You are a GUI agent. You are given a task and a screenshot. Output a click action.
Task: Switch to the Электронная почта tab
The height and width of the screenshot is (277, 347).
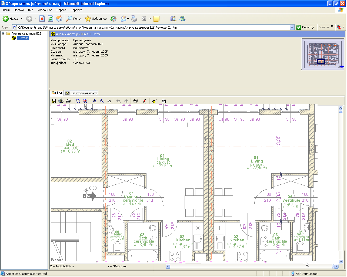[x=81, y=93]
